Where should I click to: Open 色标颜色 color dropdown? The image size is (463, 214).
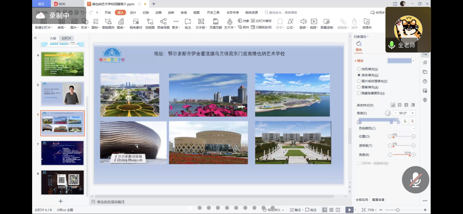pyautogui.click(x=406, y=128)
